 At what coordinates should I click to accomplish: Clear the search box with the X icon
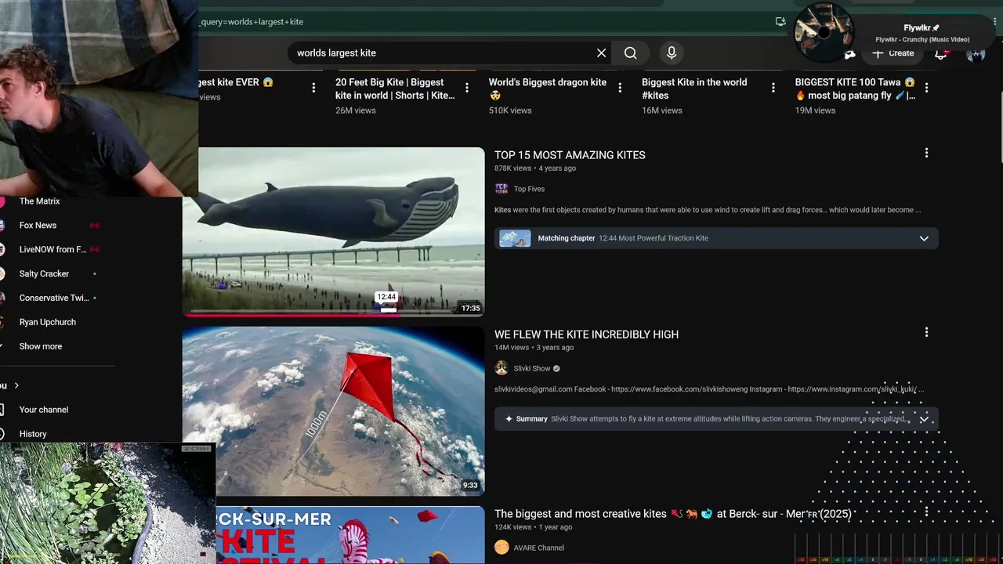601,53
